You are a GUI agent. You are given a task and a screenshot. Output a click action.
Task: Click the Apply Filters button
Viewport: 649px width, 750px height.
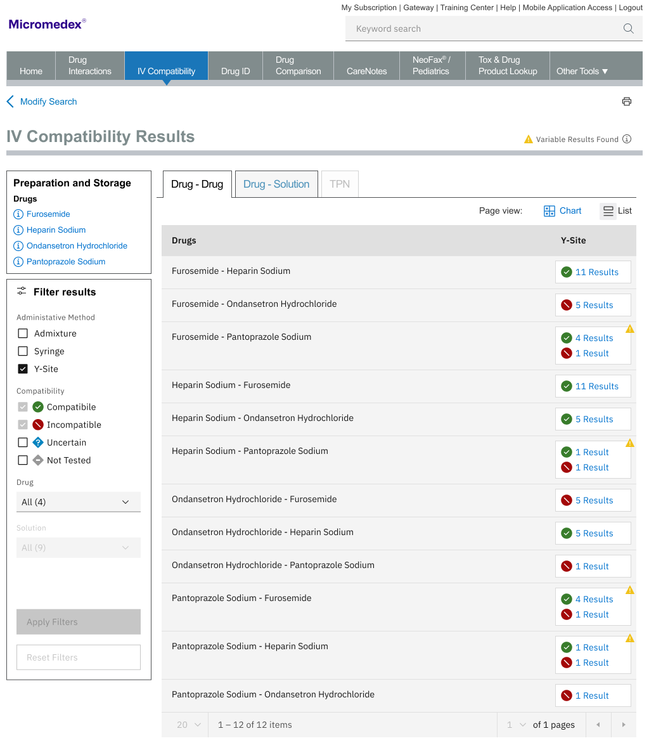[79, 622]
